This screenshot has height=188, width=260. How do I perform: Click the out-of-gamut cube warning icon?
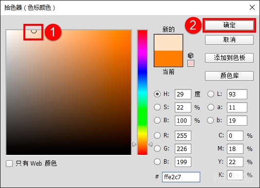(x=191, y=56)
